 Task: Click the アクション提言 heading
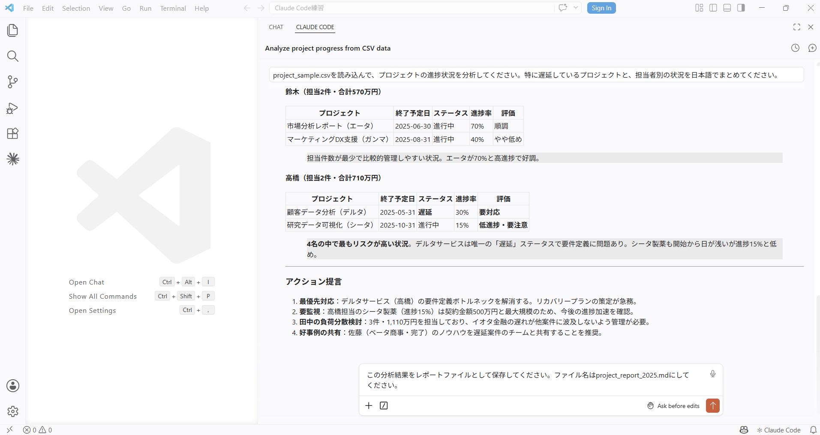[x=314, y=282]
